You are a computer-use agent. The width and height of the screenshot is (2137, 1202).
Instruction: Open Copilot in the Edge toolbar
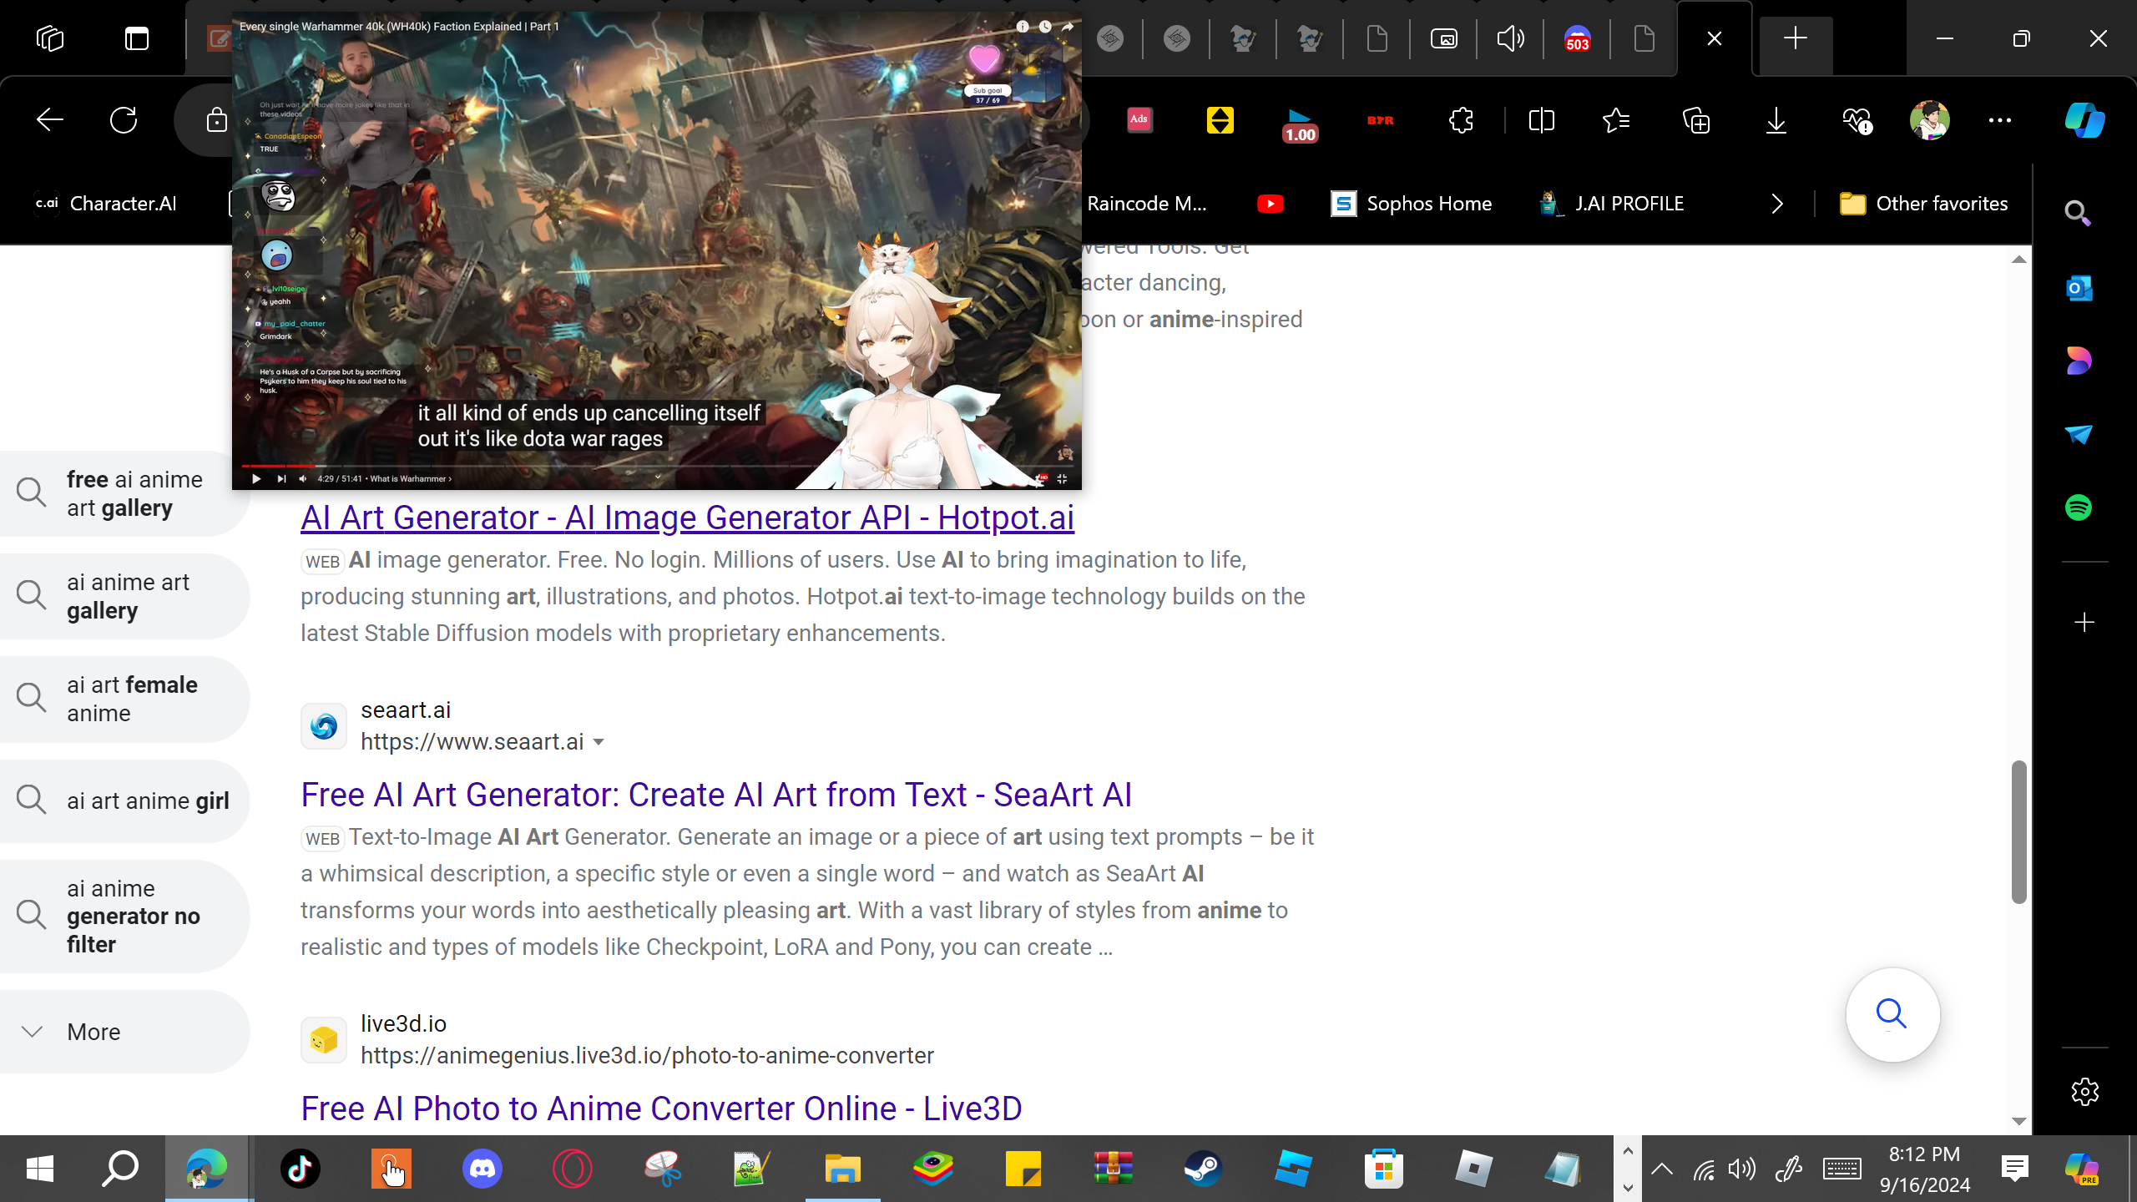(x=2084, y=120)
